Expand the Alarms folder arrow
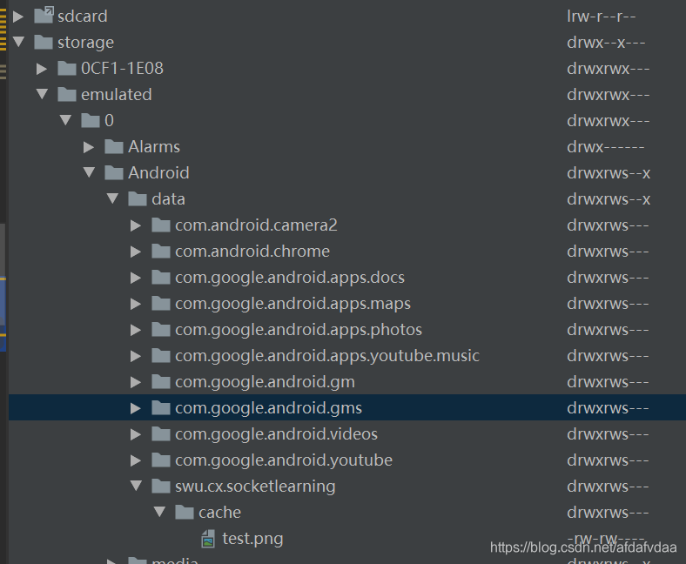This screenshot has height=564, width=686. (x=89, y=147)
